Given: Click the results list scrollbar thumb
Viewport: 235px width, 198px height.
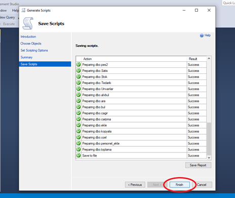Looking at the screenshot, I should click(209, 139).
